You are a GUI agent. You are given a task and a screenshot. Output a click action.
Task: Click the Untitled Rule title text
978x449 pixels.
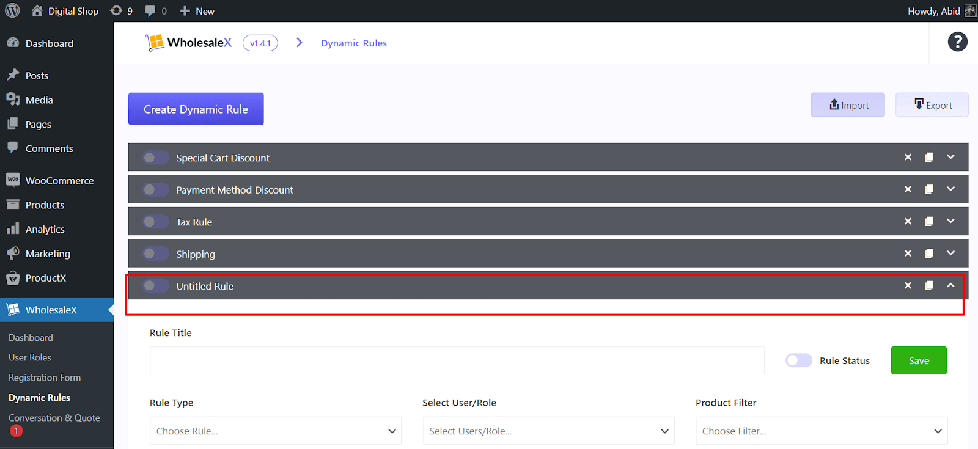[205, 286]
